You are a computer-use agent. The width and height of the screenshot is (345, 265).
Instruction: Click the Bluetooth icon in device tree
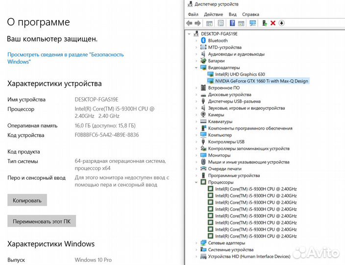203,40
